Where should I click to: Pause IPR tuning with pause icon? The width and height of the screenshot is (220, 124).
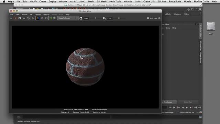click(148, 18)
